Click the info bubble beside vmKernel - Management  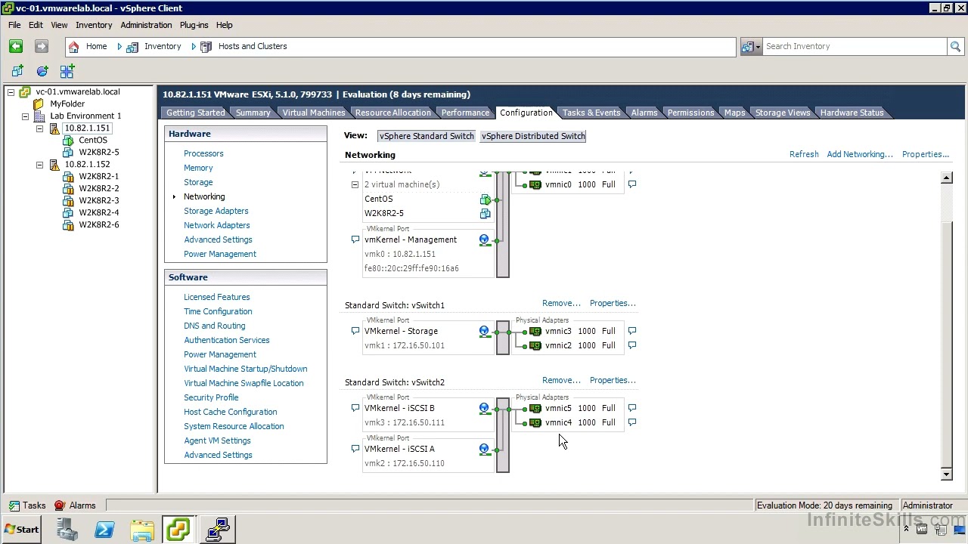point(355,240)
